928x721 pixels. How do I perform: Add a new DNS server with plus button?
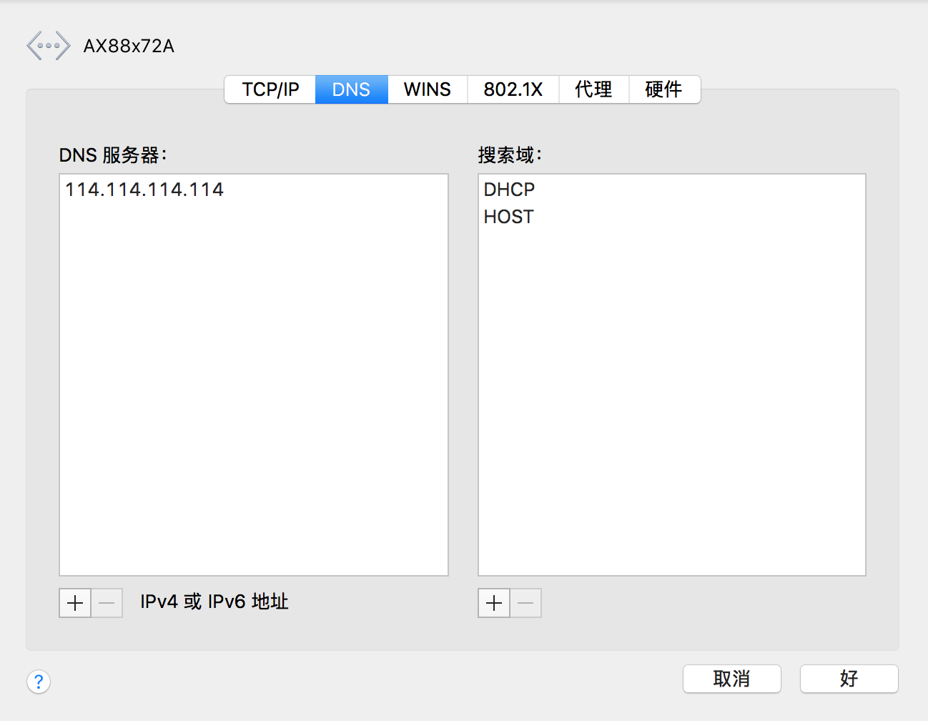tap(75, 603)
